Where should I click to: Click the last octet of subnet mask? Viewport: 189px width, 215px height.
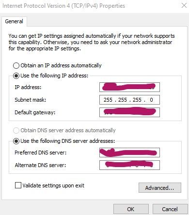point(151,100)
